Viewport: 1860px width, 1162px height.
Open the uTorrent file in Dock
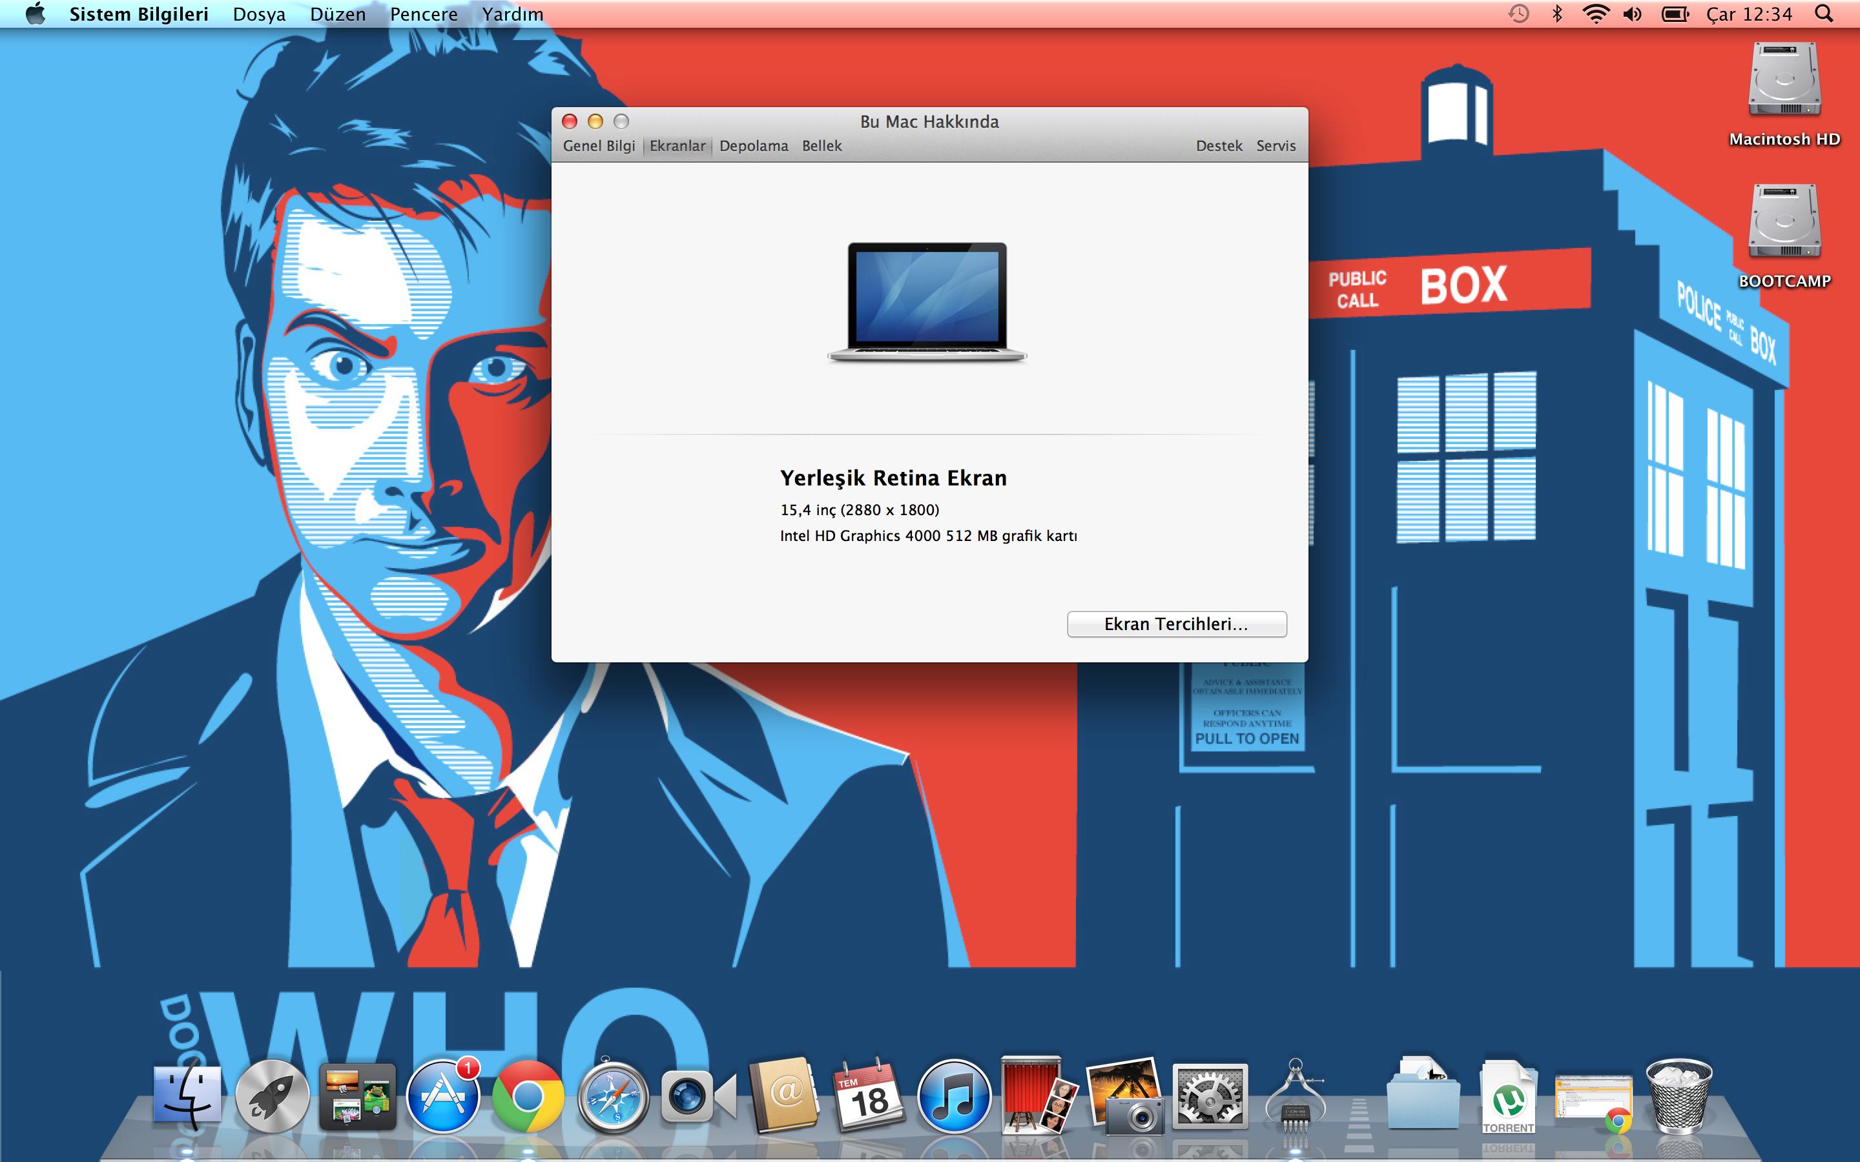coord(1508,1097)
